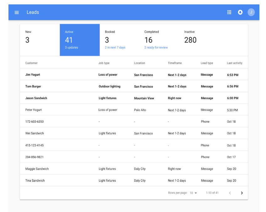266x212 pixels.
Task: Click the 'Palo Alto' location cell
Action: 140,110
